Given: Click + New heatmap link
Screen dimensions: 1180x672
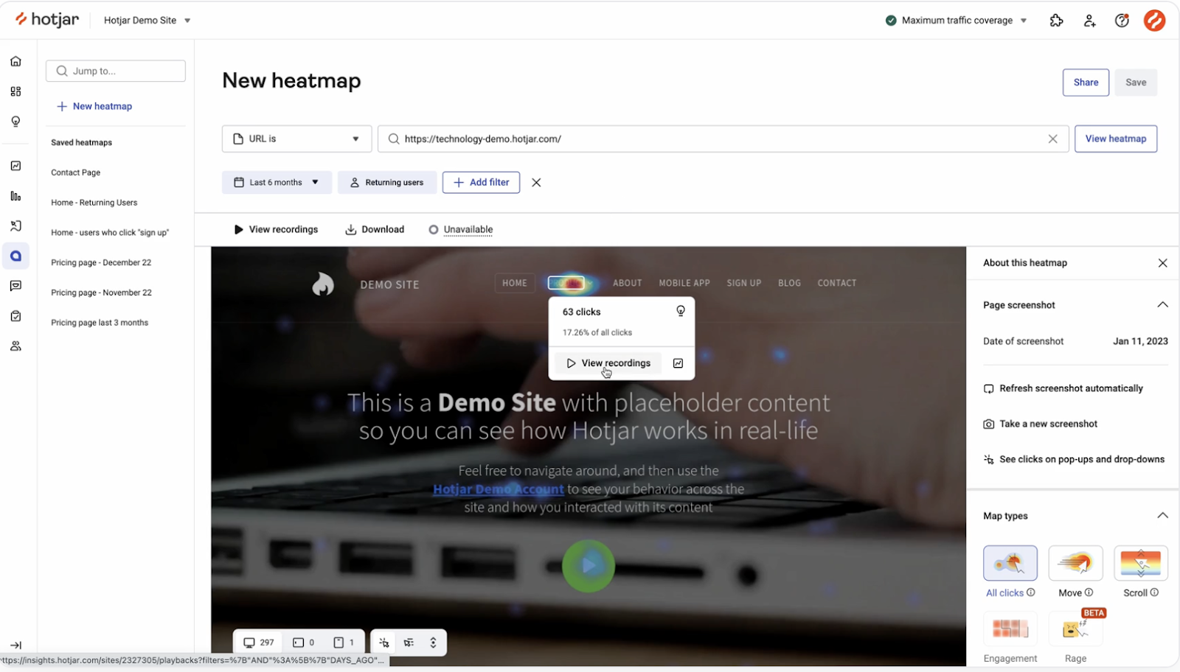Looking at the screenshot, I should point(94,106).
